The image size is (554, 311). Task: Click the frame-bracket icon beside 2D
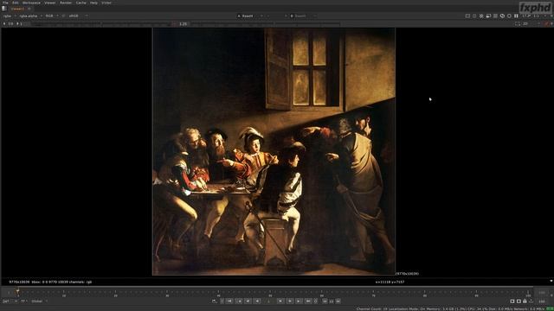[518, 23]
